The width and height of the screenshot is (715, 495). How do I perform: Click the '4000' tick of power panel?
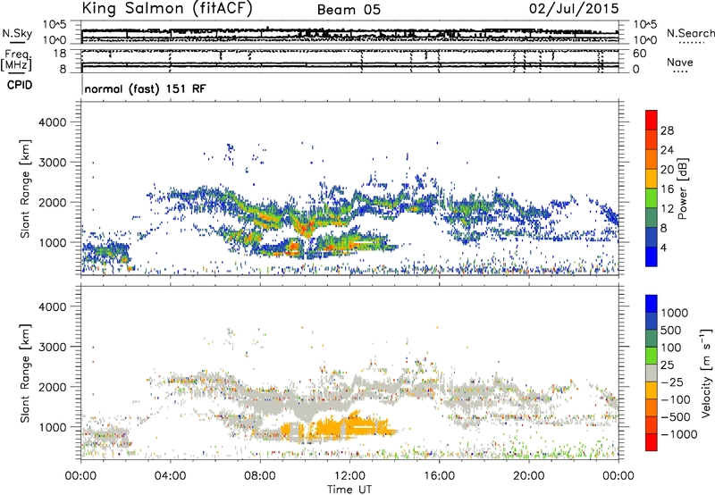pos(52,122)
